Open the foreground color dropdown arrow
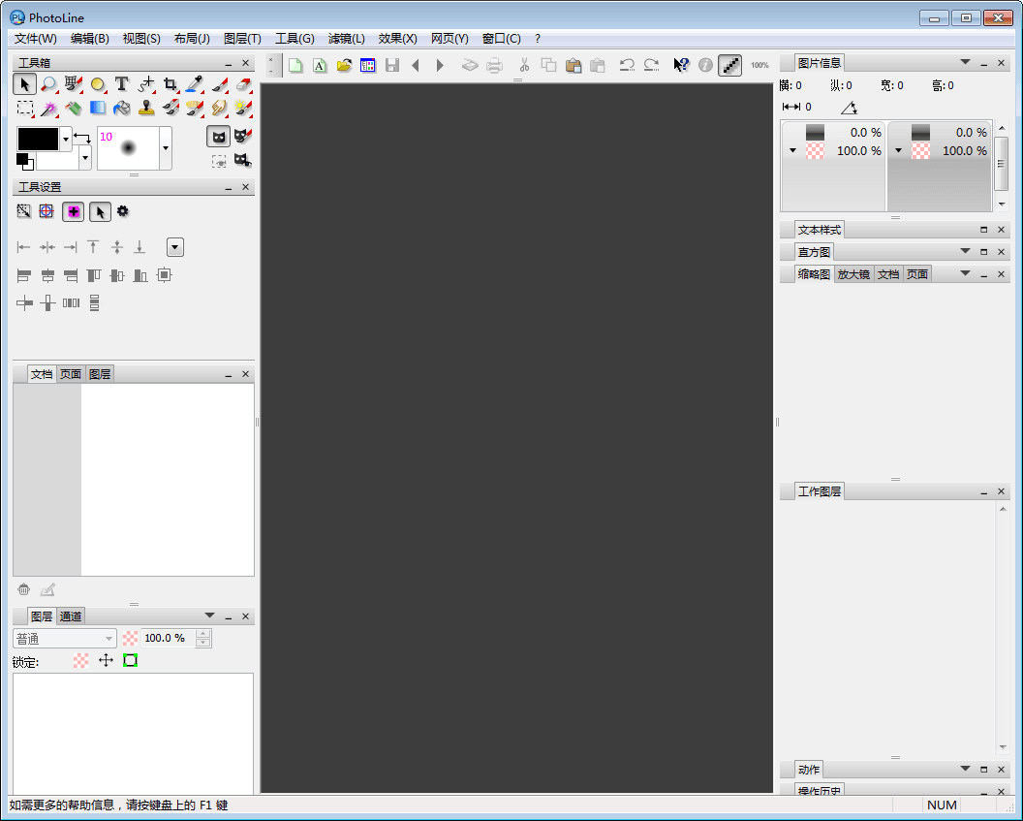 66,140
